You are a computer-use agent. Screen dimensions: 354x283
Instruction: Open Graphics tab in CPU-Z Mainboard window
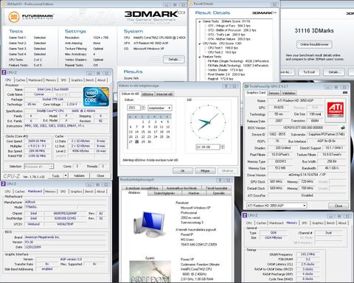click(76, 192)
